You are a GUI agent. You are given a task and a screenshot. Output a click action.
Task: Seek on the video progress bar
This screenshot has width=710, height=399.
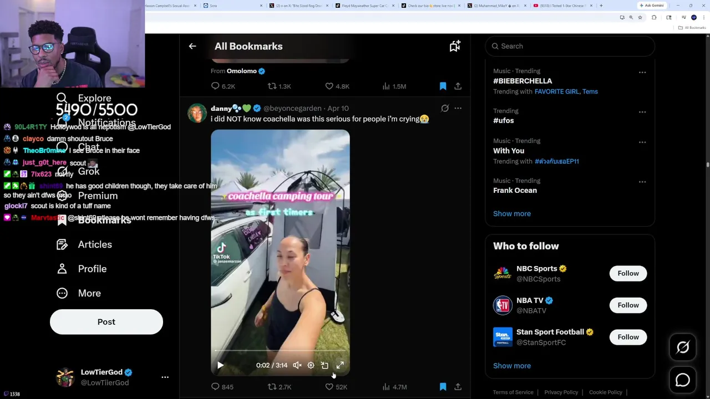(280, 351)
